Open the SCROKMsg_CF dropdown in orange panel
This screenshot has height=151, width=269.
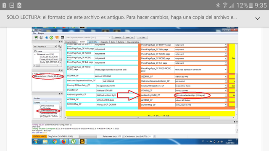201,105
